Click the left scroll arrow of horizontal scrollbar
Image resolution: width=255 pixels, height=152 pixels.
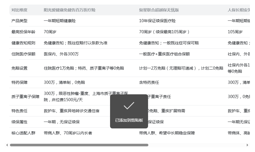(7, 145)
